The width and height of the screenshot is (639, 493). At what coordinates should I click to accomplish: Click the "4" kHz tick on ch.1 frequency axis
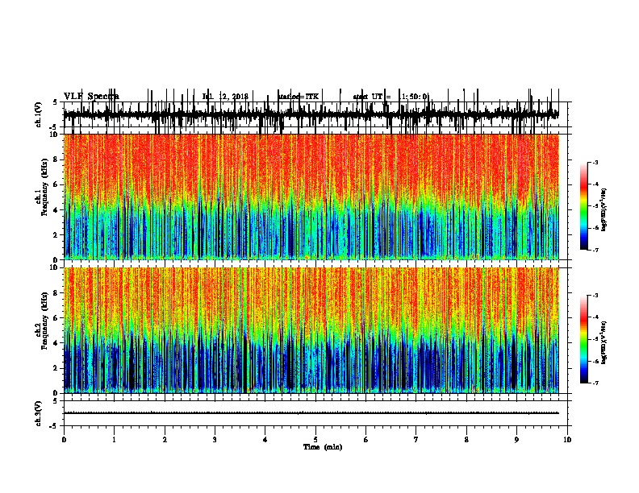[56, 210]
